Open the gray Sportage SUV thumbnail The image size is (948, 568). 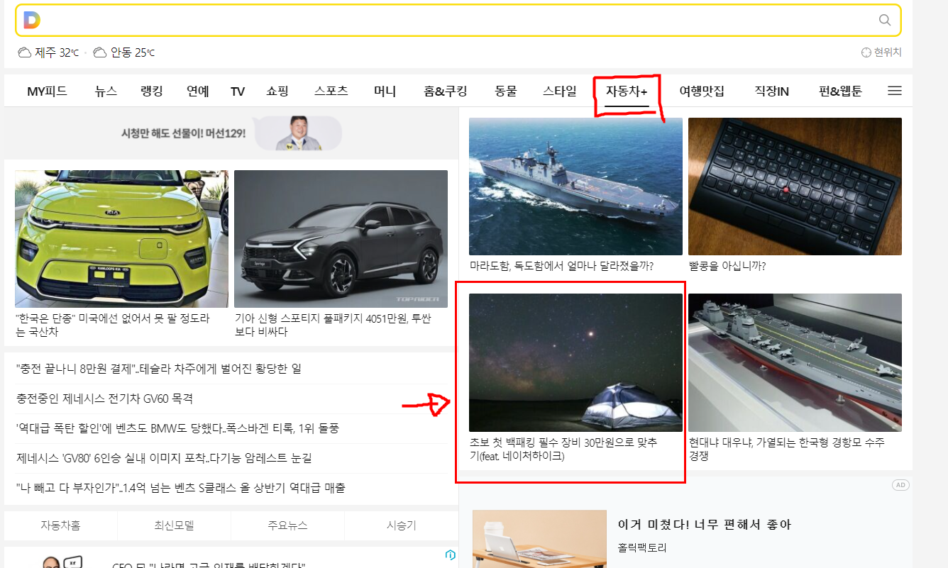(341, 238)
